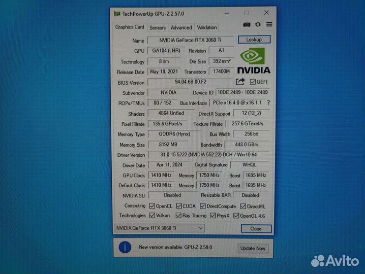Open the Validation tab
The width and height of the screenshot is (365, 274).
pos(207,28)
